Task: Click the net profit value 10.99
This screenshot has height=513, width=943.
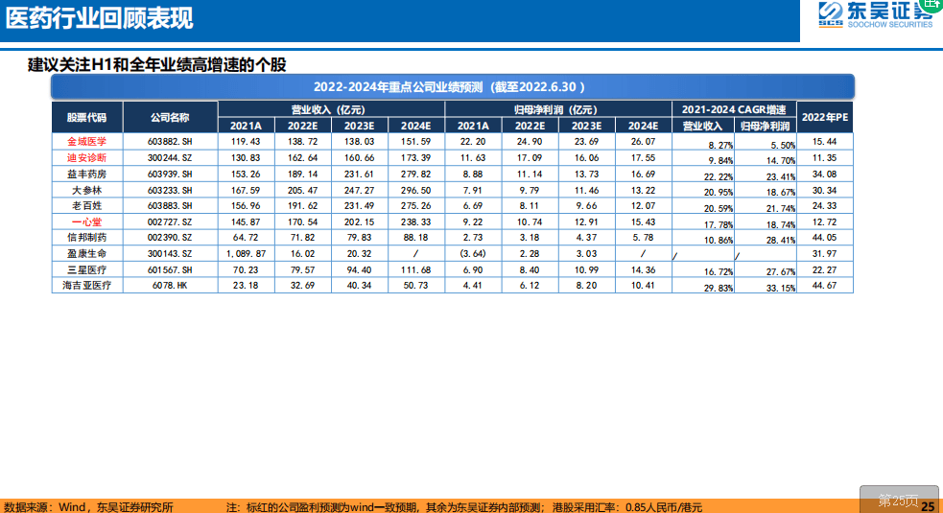Action: click(x=586, y=270)
